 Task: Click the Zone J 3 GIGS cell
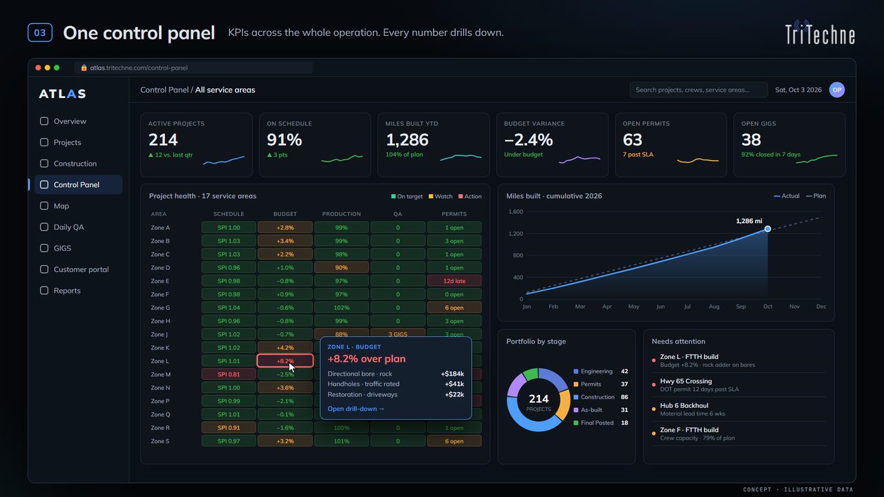(x=398, y=334)
